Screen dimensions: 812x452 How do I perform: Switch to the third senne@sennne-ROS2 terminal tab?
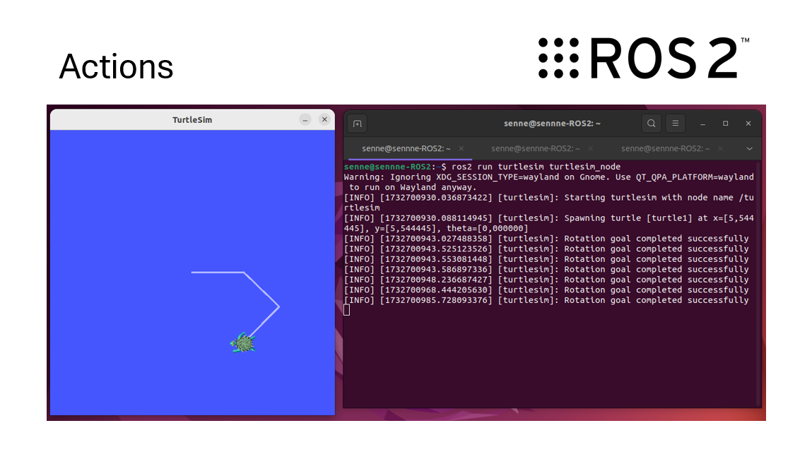666,148
